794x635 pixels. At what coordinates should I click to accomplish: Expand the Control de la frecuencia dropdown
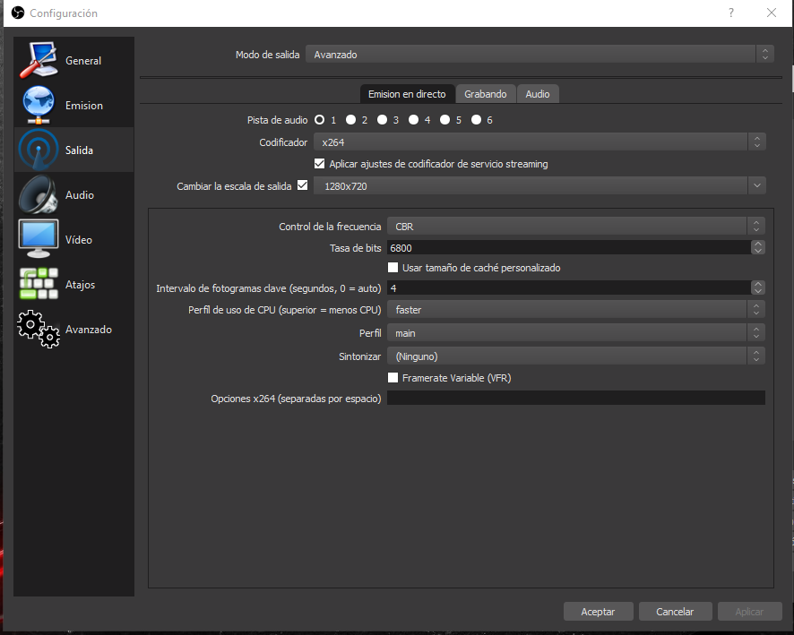coord(575,227)
